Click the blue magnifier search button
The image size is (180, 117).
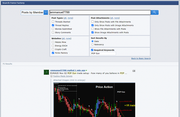(155, 12)
